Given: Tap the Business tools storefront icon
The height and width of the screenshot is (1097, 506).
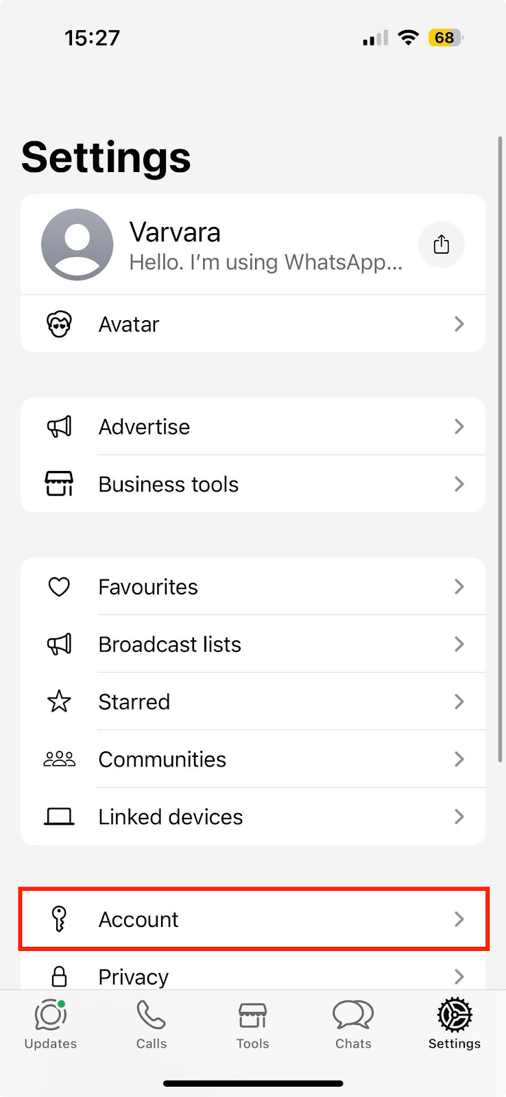Looking at the screenshot, I should click(60, 484).
